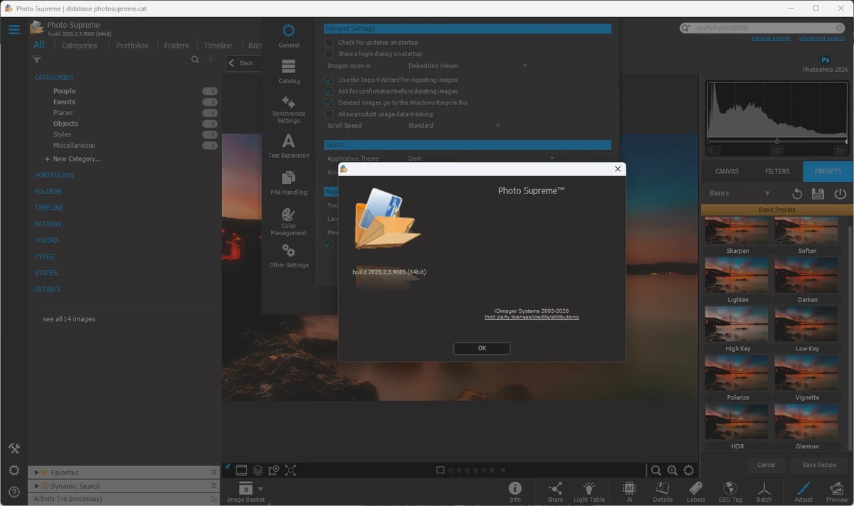Screen dimensions: 854x506
Task: Open Color Management settings
Action: [x=288, y=222]
